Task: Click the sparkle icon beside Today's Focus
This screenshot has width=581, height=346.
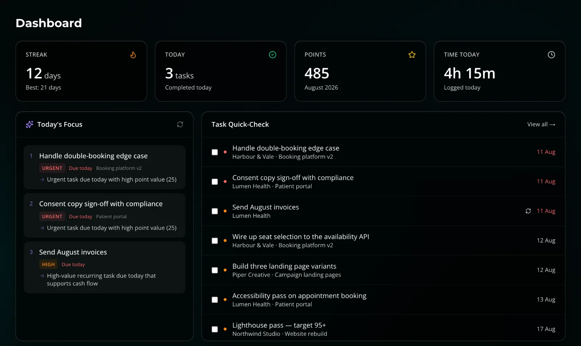Action: (29, 125)
